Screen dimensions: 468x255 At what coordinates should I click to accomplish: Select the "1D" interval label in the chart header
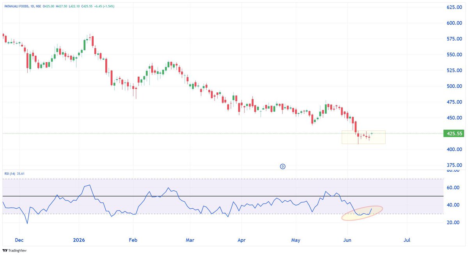pyautogui.click(x=32, y=6)
